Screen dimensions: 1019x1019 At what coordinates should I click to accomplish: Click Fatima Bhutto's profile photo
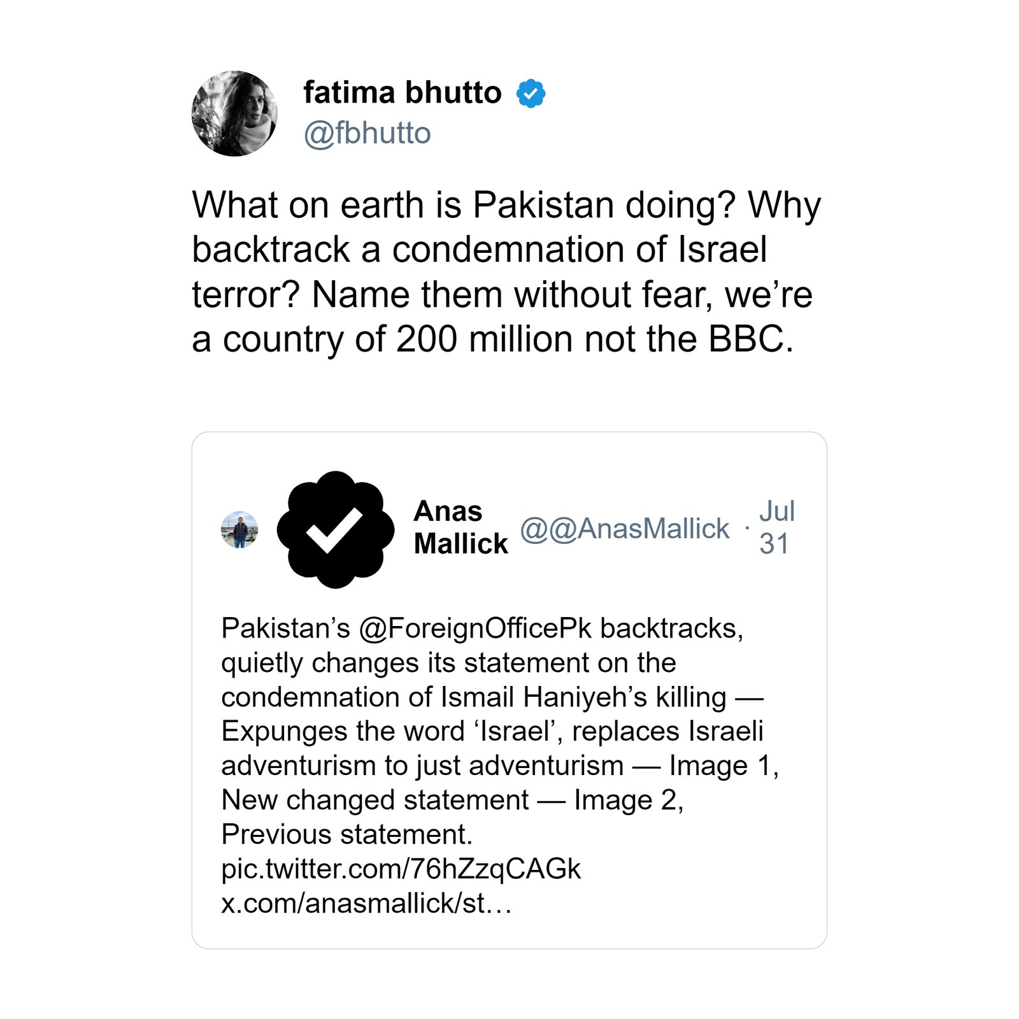(234, 113)
